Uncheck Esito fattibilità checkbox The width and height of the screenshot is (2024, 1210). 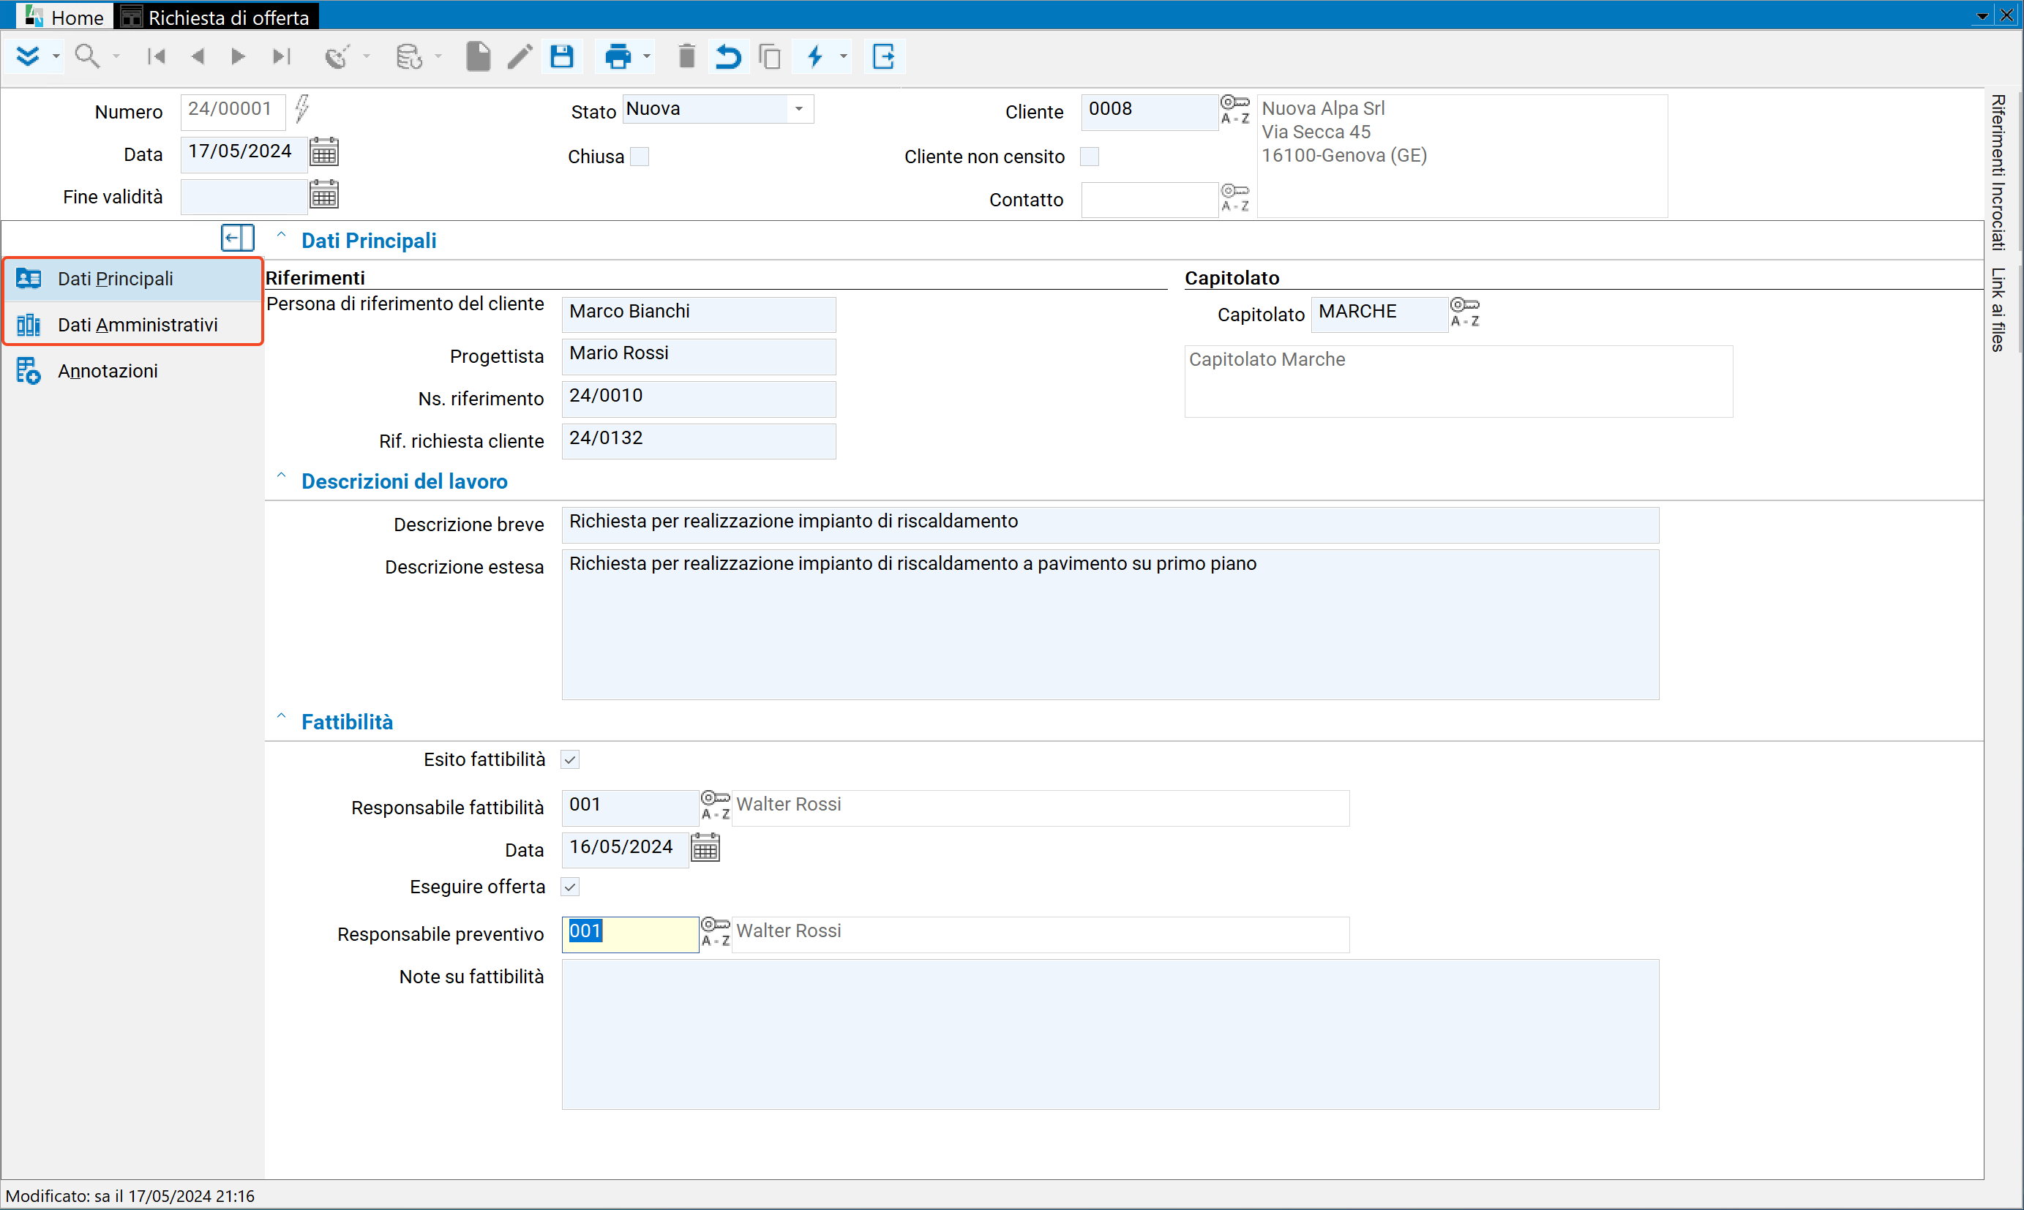coord(570,760)
